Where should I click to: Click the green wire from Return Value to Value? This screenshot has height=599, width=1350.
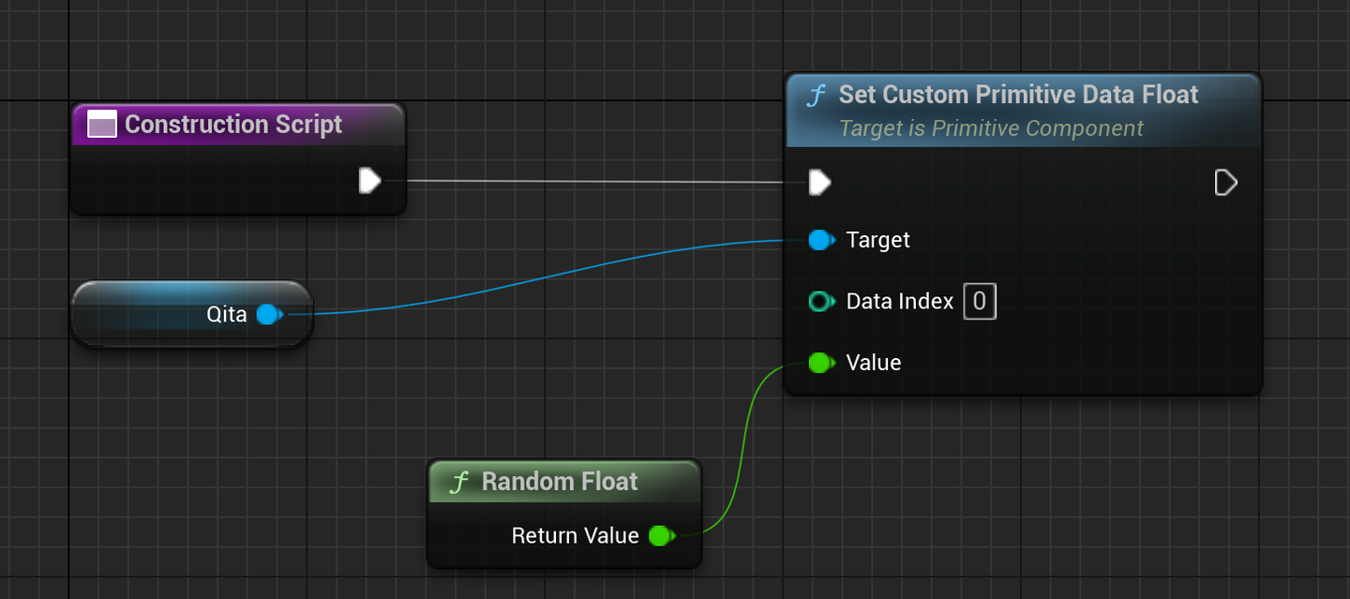[x=742, y=450]
